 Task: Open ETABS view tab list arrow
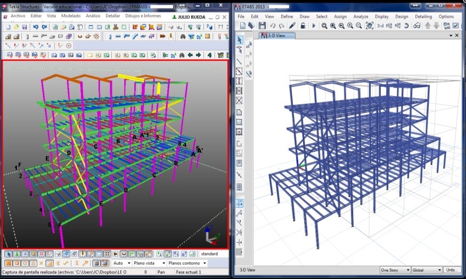click(x=451, y=35)
